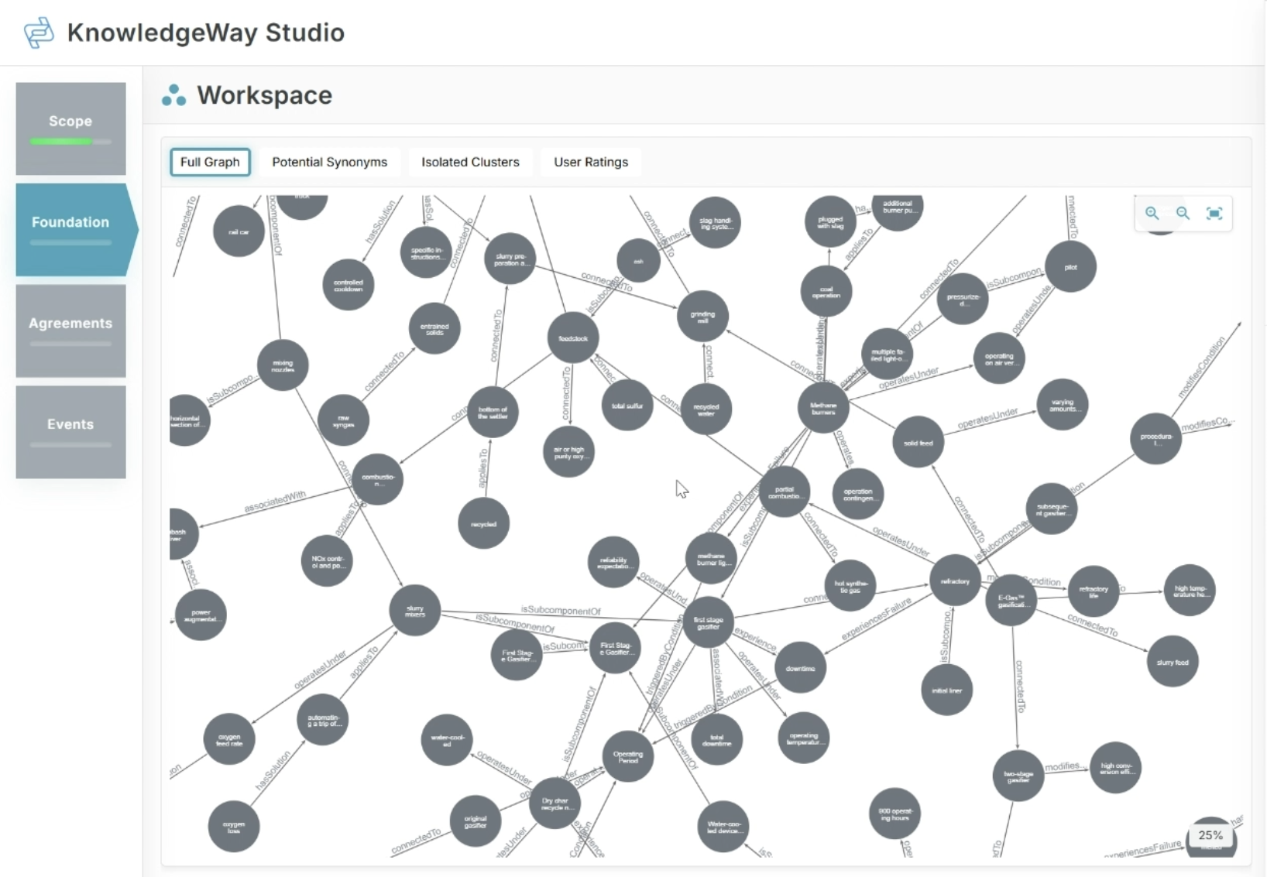Click the Workspace three-dots icon
The width and height of the screenshot is (1267, 877).
click(x=173, y=95)
